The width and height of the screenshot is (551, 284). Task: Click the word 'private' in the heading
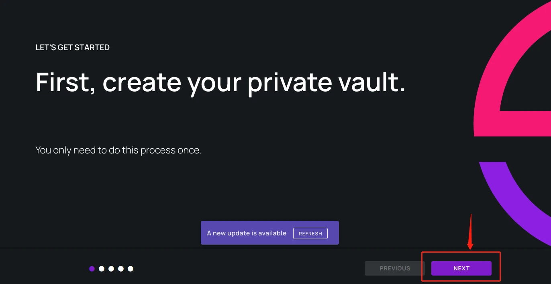(x=290, y=83)
